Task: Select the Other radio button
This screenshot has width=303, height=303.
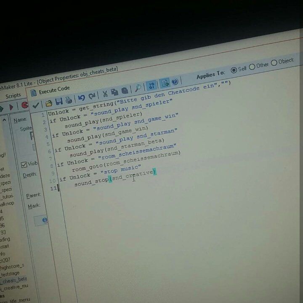Action: pos(252,67)
